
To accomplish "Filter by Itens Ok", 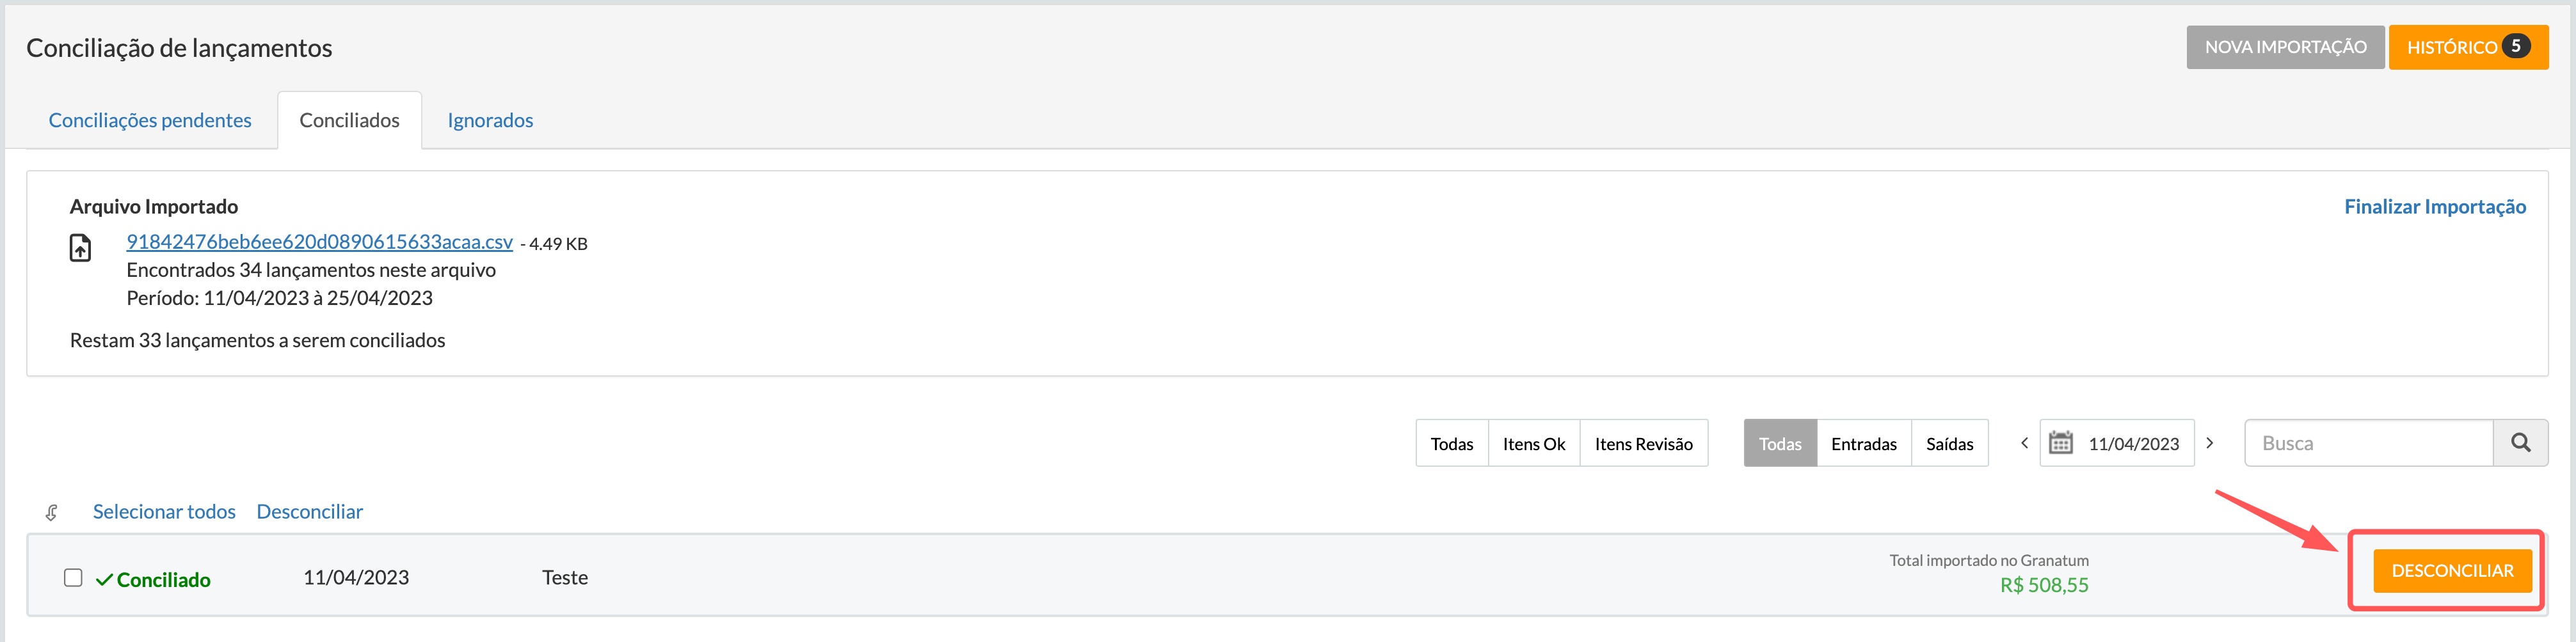I will (x=1534, y=443).
